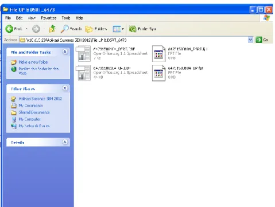Expand the address bar dropdown

coord(250,40)
